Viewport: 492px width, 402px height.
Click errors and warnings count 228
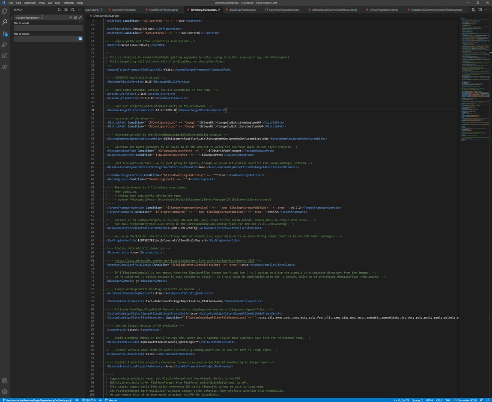pos(89,400)
